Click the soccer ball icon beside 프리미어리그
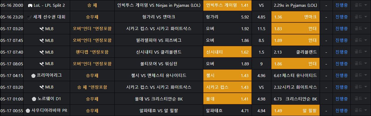The height and width of the screenshot is (116, 371). point(33,75)
